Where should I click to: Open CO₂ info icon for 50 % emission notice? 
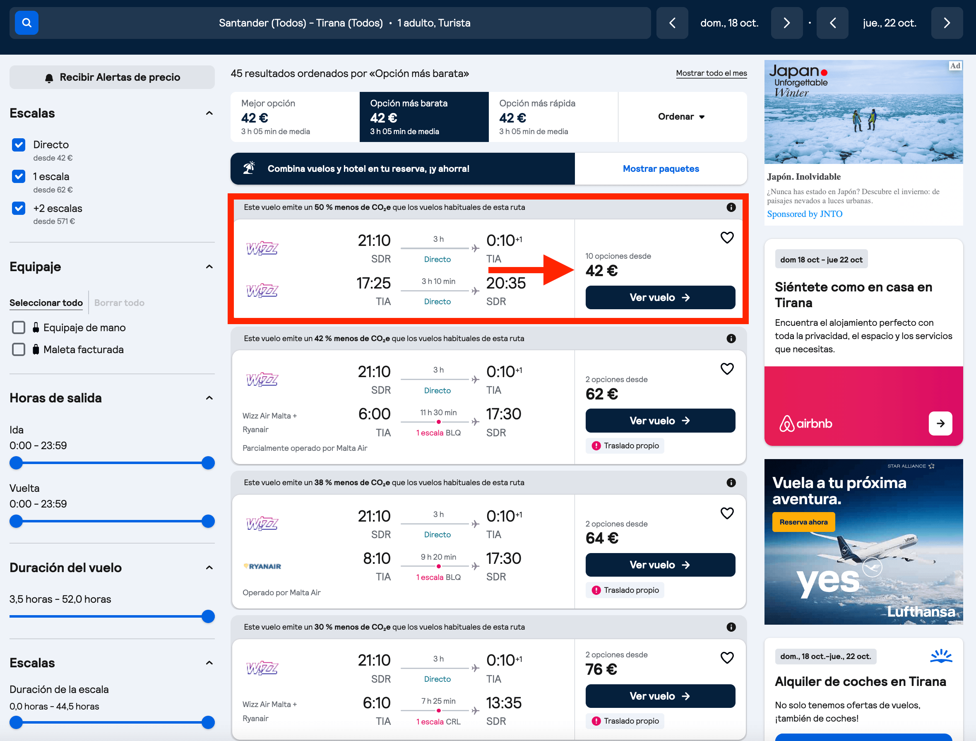coord(731,207)
